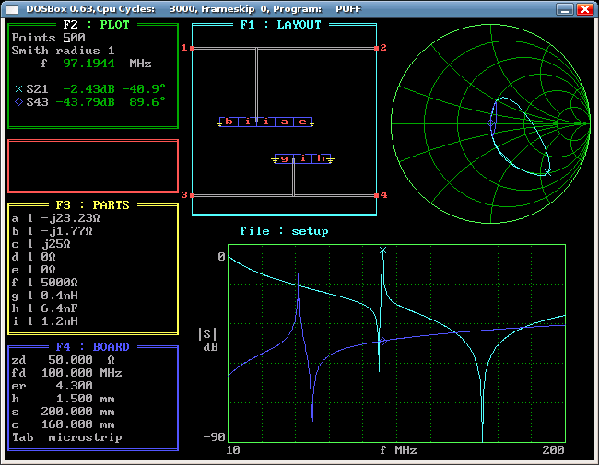
Task: Select component c in upper layout row
Action: 302,122
